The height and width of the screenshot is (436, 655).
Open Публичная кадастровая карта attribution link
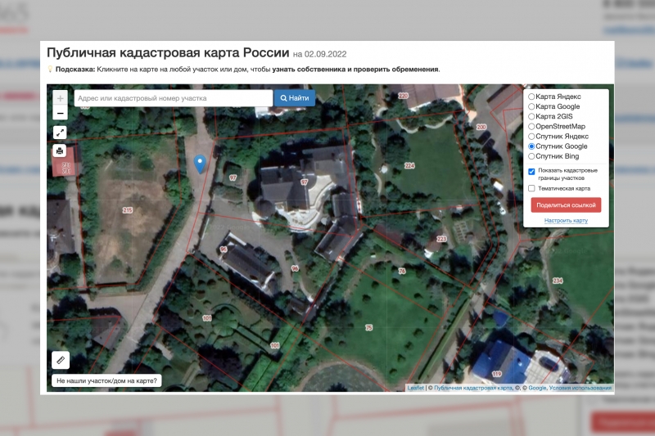coord(473,388)
